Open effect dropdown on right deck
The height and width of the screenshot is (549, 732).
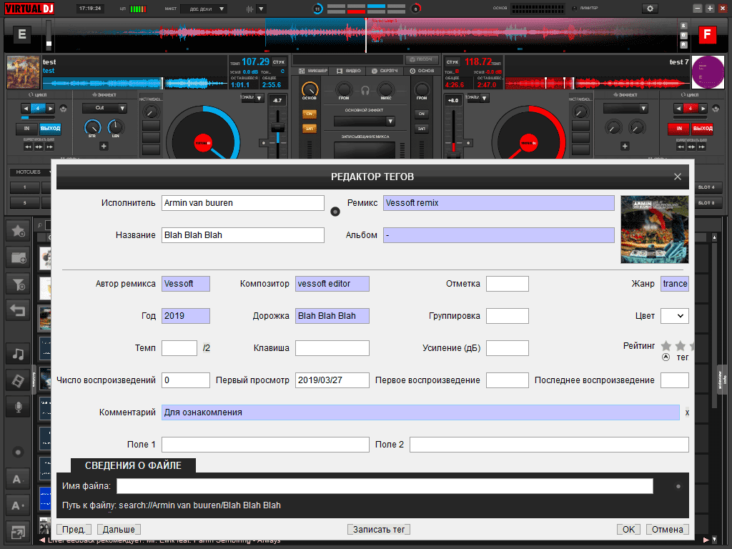tap(625, 109)
